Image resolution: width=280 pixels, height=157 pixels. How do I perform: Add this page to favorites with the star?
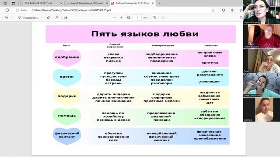tap(213, 10)
